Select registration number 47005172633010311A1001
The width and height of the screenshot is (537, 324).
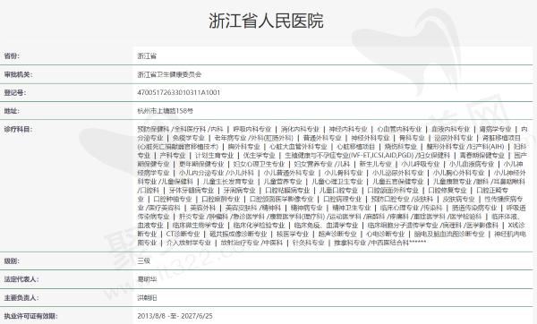pos(179,92)
